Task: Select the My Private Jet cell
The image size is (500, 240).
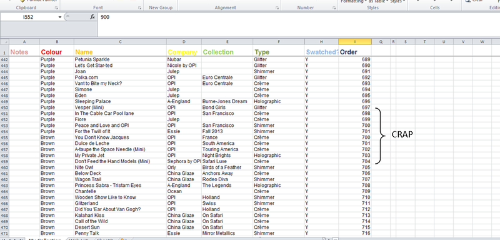Action: coord(120,155)
